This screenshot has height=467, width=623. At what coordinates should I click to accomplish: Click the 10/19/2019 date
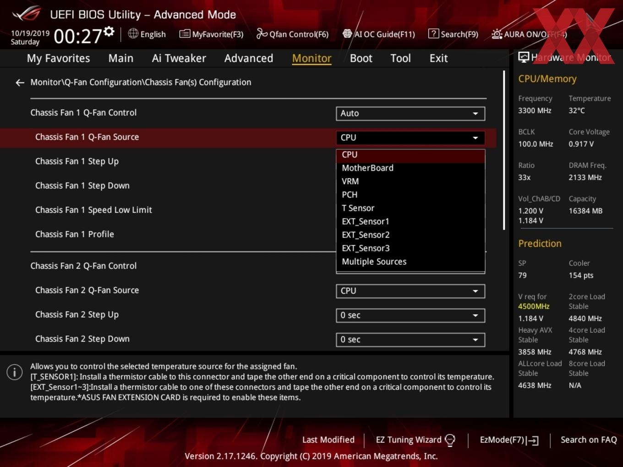coord(30,33)
